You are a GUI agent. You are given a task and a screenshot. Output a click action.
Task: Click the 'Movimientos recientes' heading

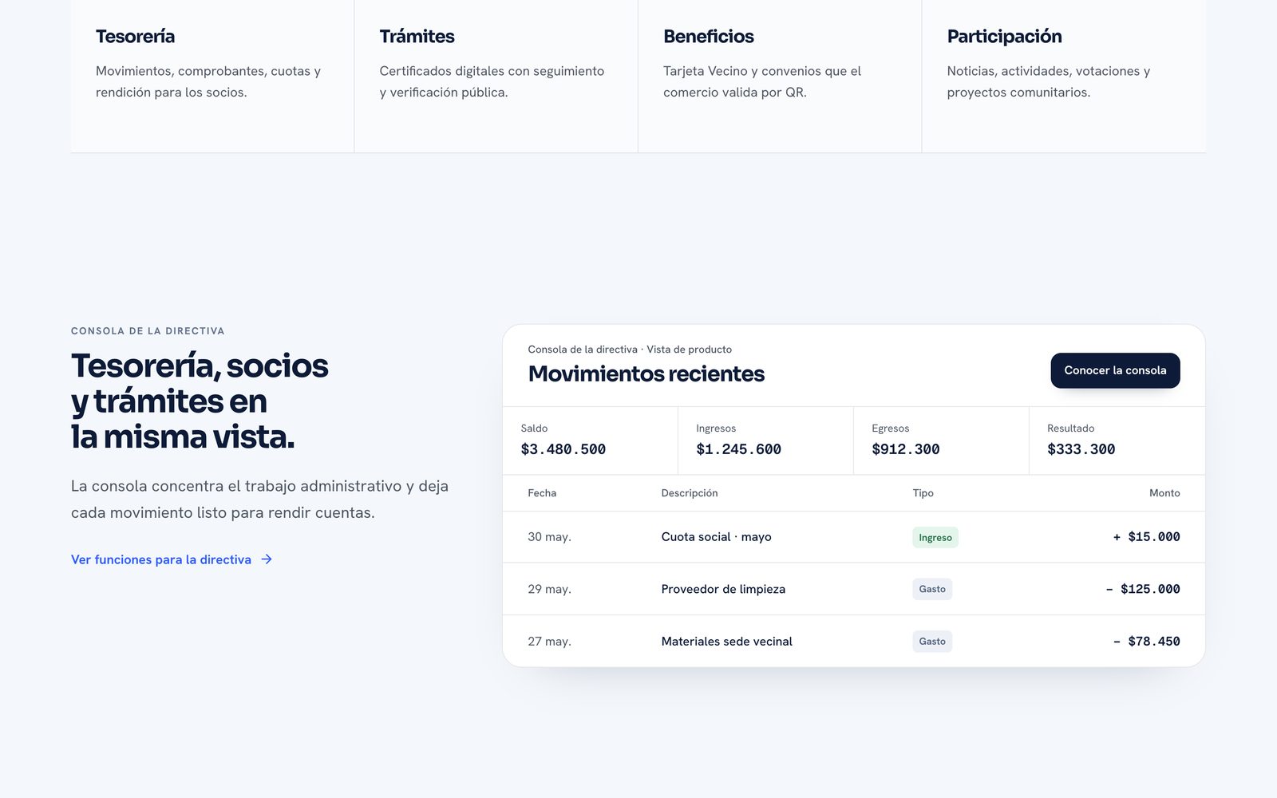[646, 373]
